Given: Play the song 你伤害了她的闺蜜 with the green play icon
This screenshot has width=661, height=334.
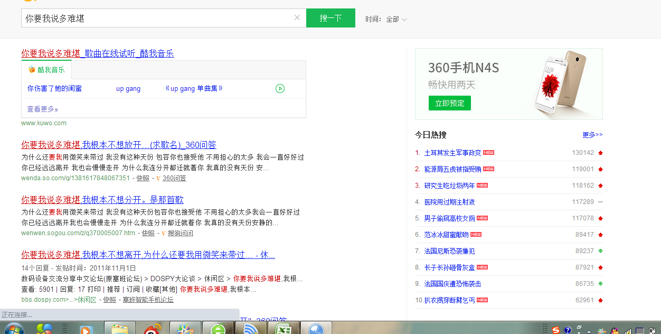Looking at the screenshot, I should tap(280, 88).
